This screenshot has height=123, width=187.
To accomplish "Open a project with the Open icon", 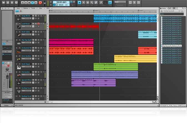I will click(4, 2).
